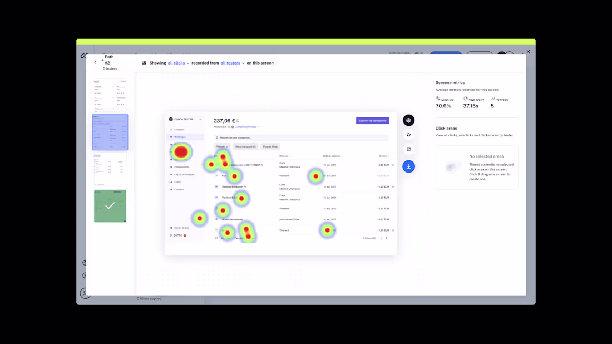
Task: Toggle the heatmap overlay view icon
Action: point(409,120)
